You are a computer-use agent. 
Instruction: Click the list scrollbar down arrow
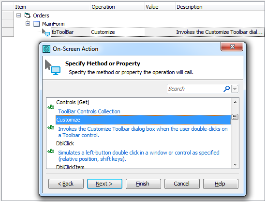coord(235,164)
